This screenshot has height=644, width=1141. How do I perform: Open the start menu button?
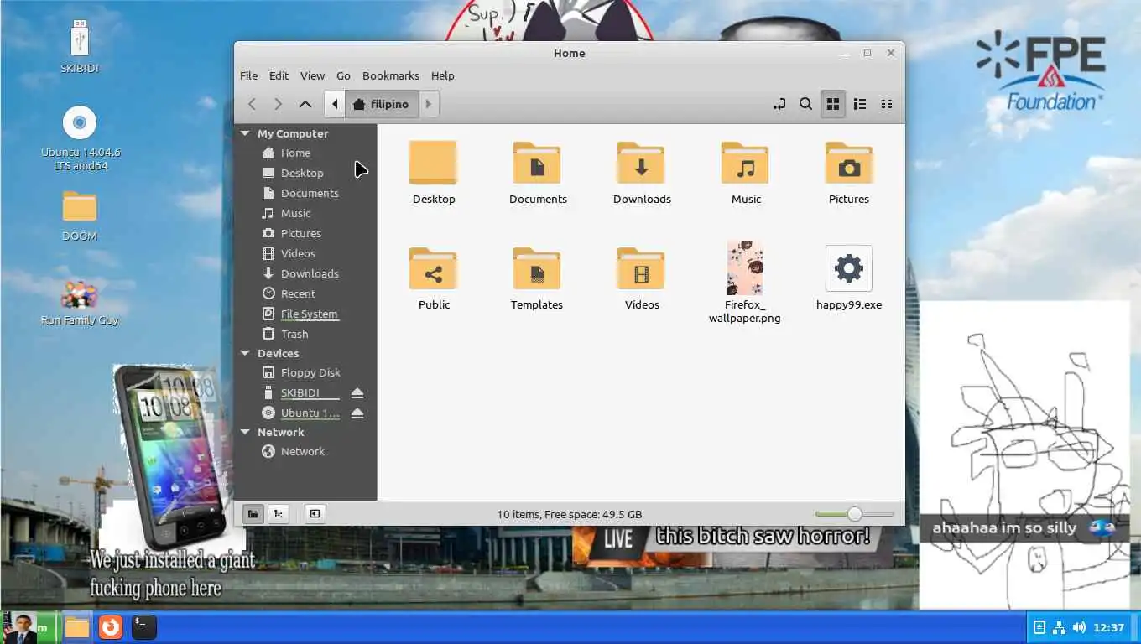(x=30, y=627)
